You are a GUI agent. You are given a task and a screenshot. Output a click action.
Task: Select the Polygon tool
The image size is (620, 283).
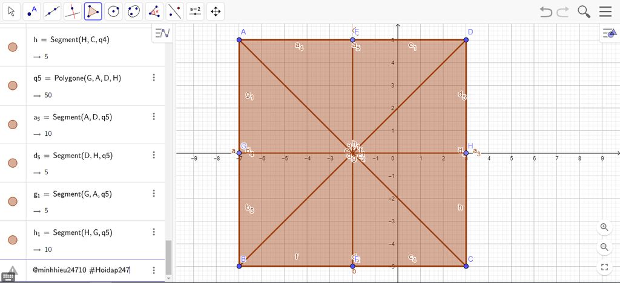click(x=93, y=11)
